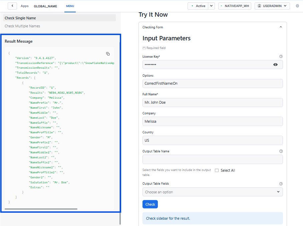Show the License Key help tooltip
Image resolution: width=303 pixels, height=226 pixels.
pos(281,56)
